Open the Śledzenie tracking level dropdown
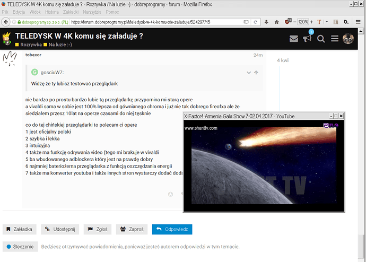The image size is (366, 262). [x=20, y=247]
